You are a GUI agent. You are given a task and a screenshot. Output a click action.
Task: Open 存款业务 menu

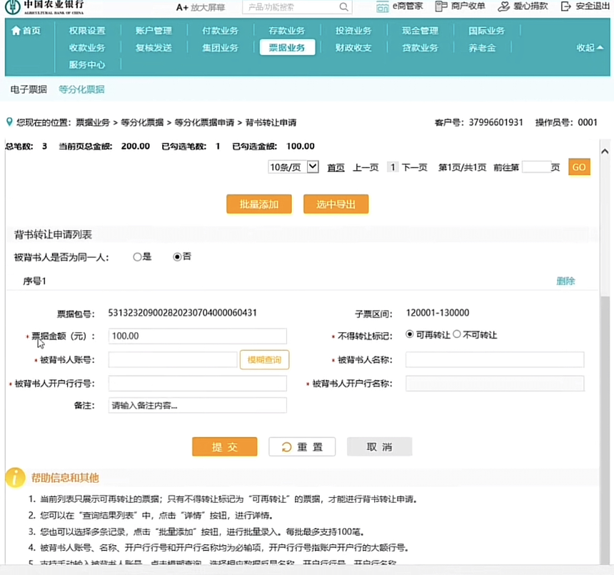pyautogui.click(x=286, y=31)
